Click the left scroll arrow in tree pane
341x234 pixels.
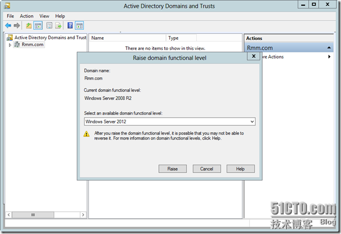click(8, 215)
